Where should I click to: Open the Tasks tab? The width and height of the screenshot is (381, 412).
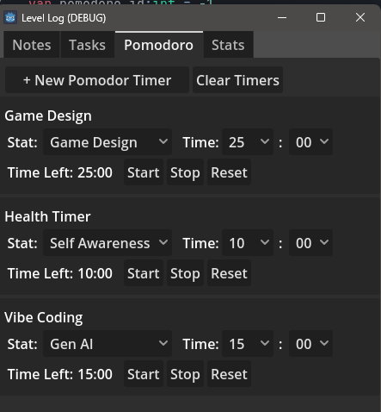click(x=88, y=45)
